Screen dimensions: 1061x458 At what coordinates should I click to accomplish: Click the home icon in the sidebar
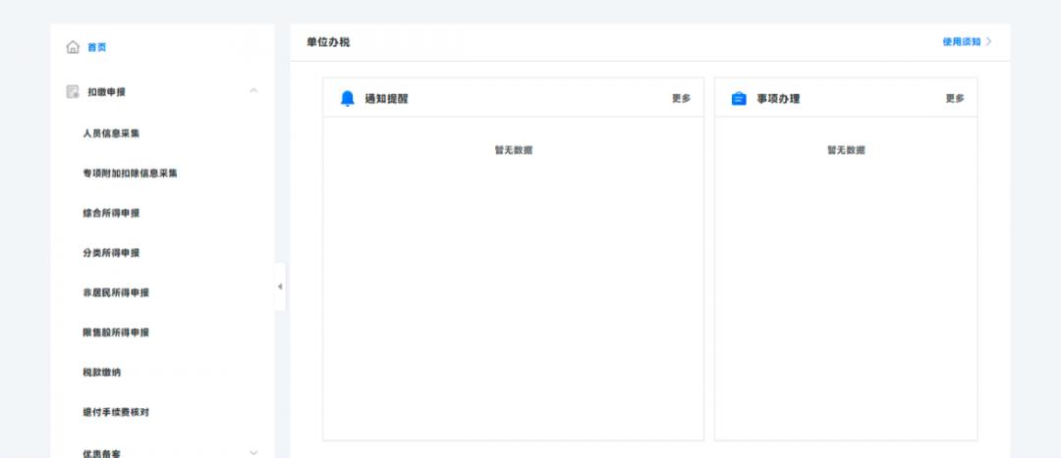(73, 47)
